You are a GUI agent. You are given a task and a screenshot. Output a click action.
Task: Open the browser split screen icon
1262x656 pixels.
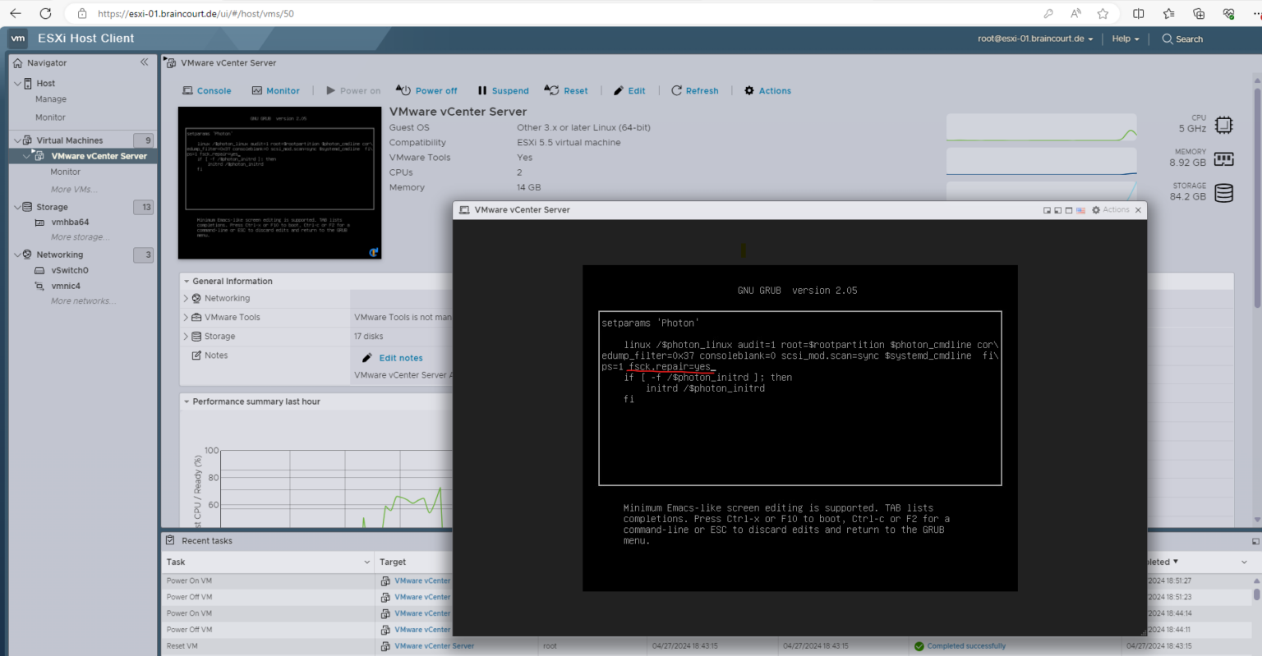pyautogui.click(x=1138, y=13)
